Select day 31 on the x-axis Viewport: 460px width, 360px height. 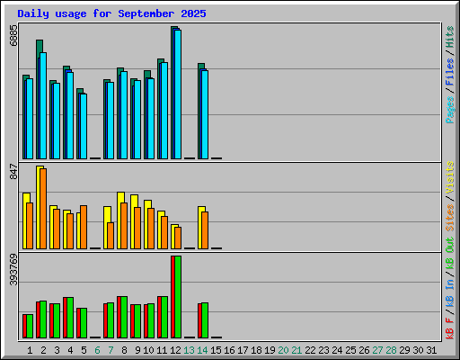[x=431, y=350]
